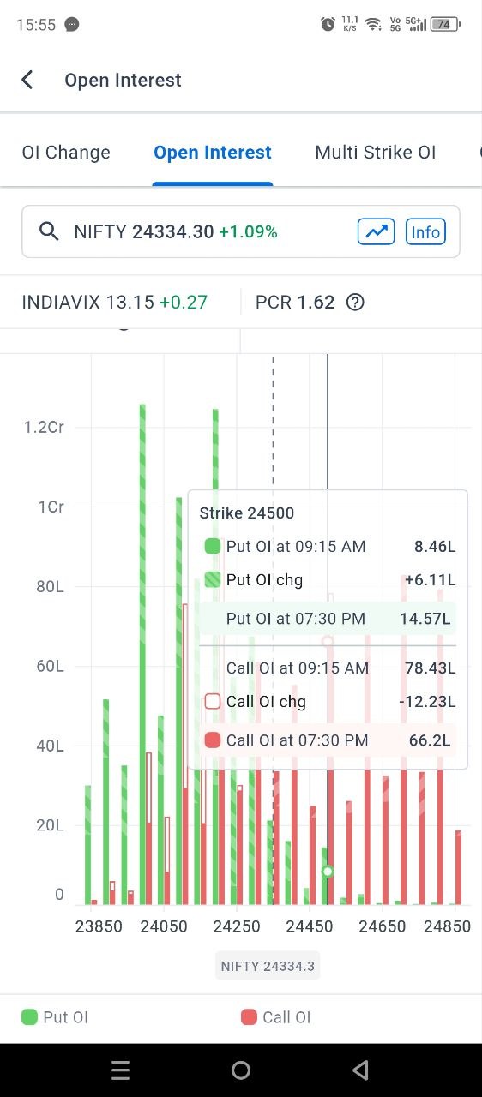Toggle the Put OI legend series
482x1097 pixels.
coord(55,1017)
